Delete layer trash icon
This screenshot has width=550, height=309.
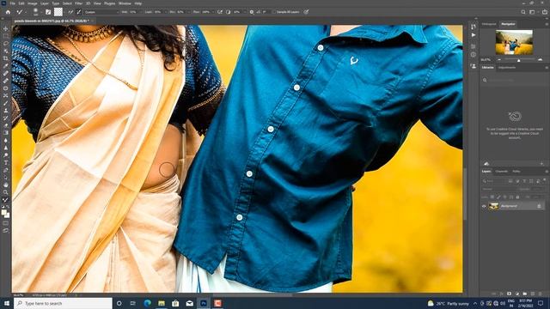(541, 294)
